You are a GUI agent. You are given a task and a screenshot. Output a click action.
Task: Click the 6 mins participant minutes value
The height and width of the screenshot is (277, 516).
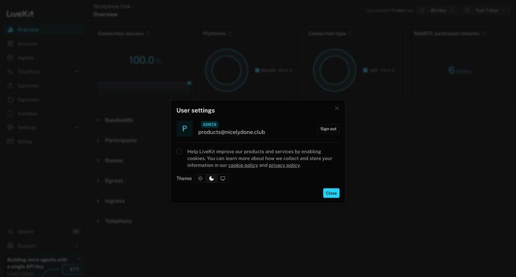pyautogui.click(x=460, y=70)
